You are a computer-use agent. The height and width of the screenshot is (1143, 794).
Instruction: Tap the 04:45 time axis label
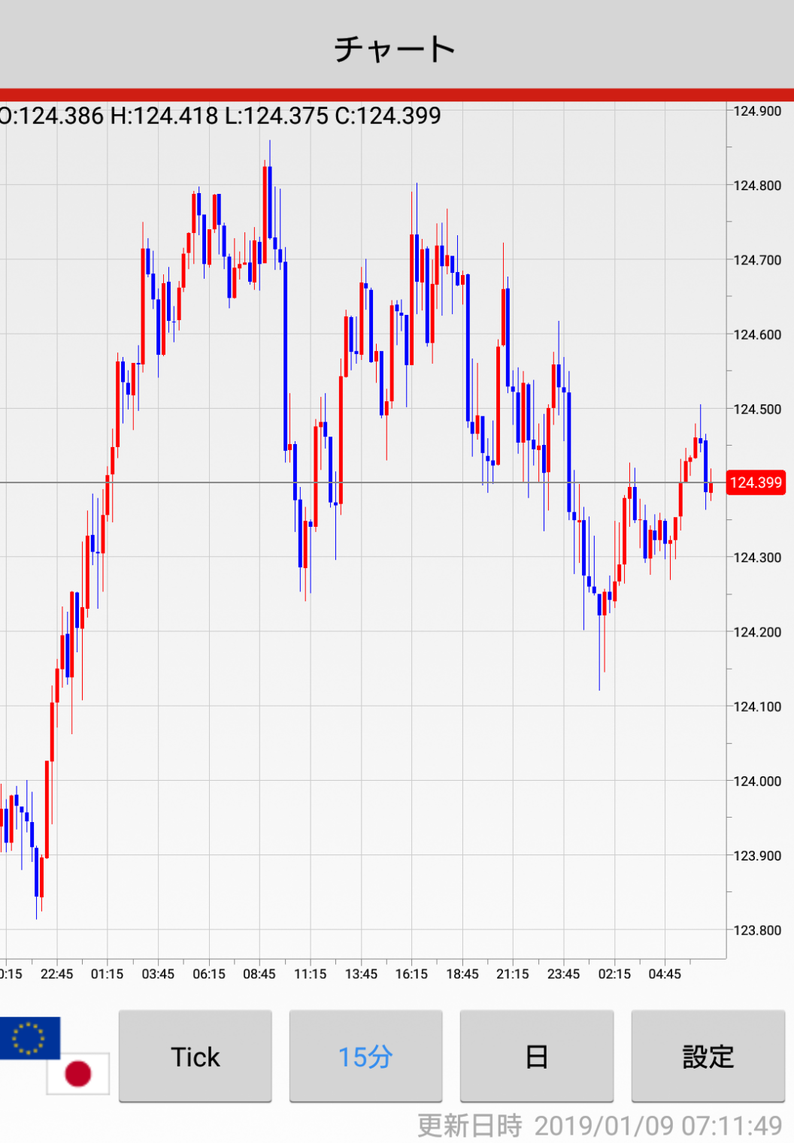665,974
